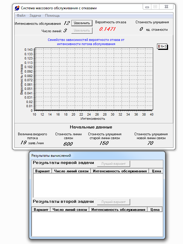This screenshot has height=244, width=183.
Task: Click disabled Увеличить next to Число линий
Action: (82, 30)
